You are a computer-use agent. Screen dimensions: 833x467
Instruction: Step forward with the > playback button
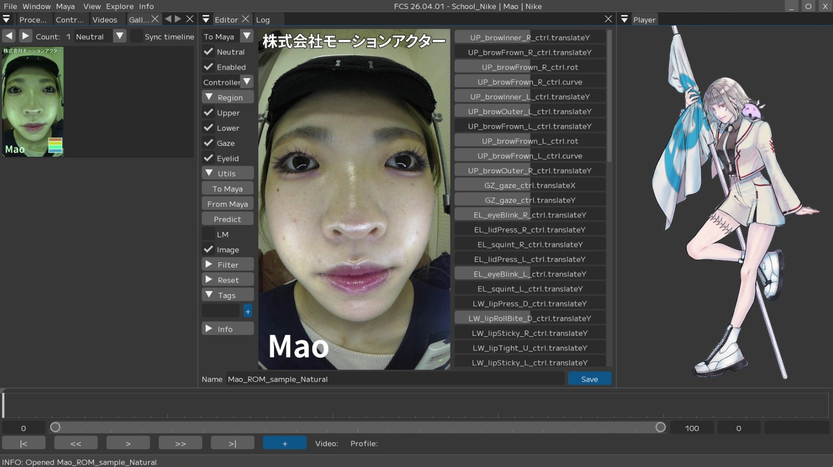pyautogui.click(x=128, y=443)
